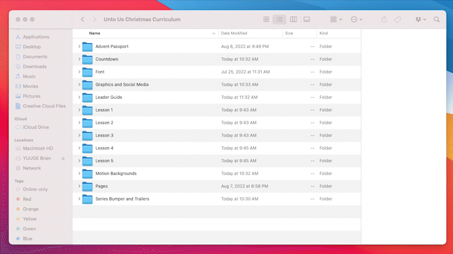Click the Share toolbar icon
Screen dimensions: 453x254
tap(384, 19)
